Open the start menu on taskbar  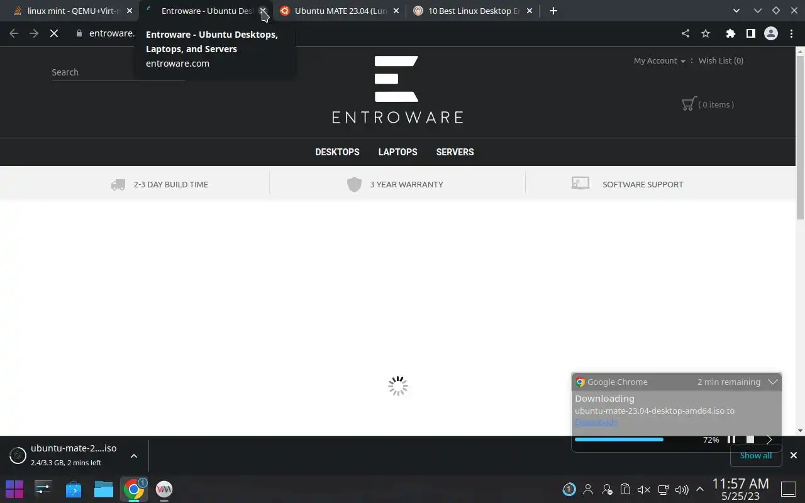click(14, 489)
